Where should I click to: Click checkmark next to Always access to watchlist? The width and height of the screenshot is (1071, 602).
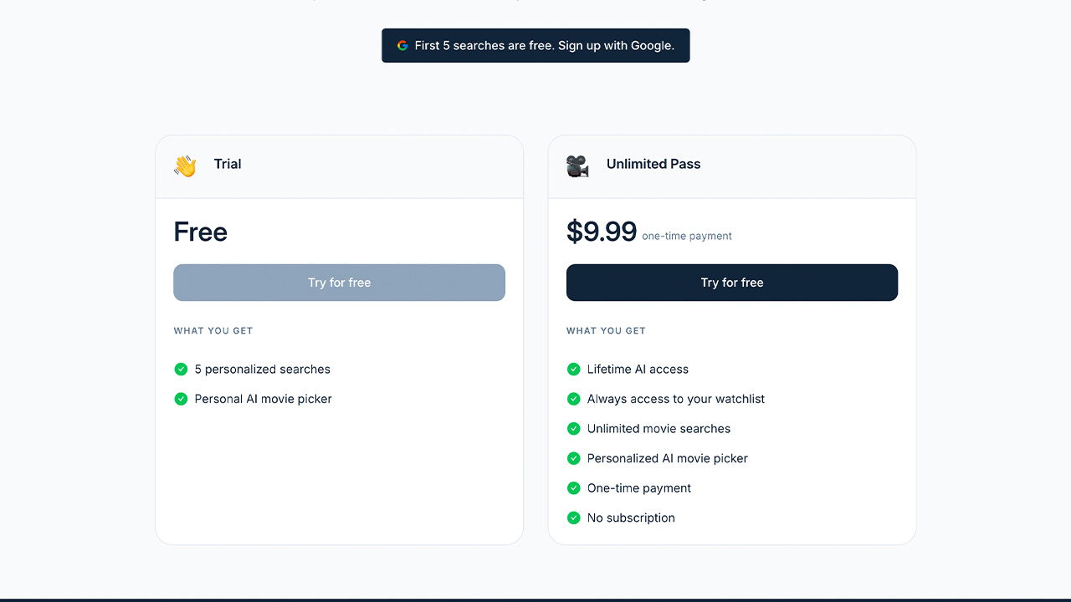573,399
